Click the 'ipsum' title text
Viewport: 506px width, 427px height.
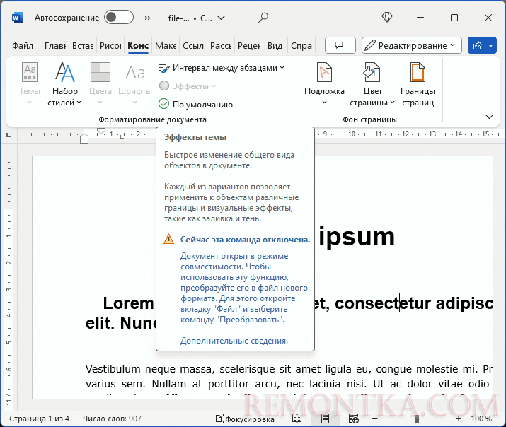tap(357, 238)
